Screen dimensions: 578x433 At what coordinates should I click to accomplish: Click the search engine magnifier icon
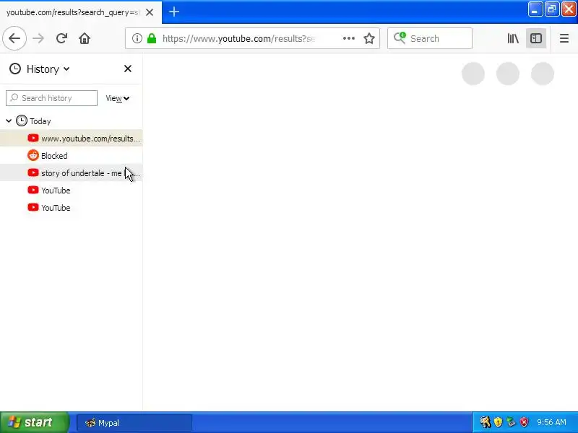click(400, 38)
